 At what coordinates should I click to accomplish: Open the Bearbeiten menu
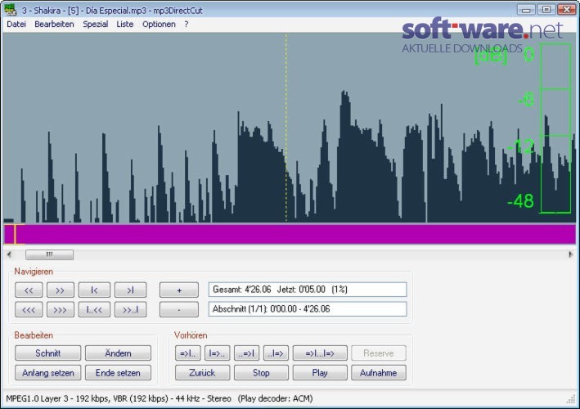[54, 25]
